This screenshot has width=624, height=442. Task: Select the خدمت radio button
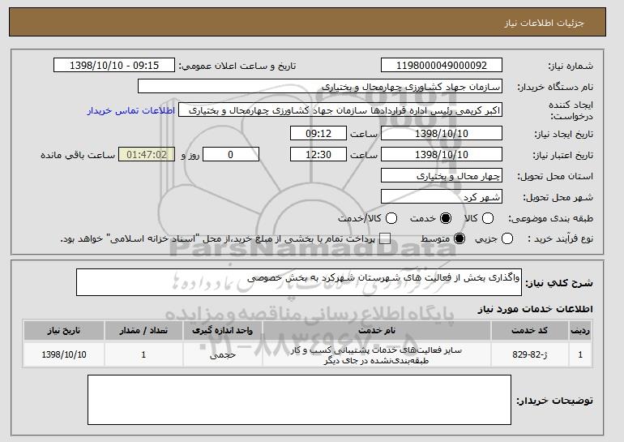tap(446, 218)
